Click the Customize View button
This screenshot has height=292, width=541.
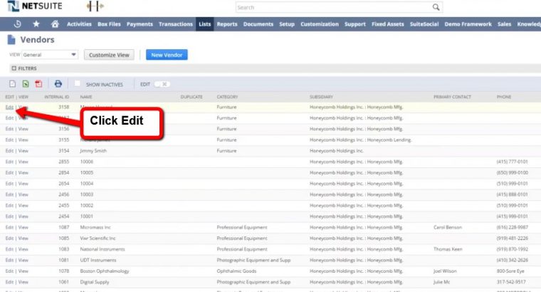click(x=109, y=55)
